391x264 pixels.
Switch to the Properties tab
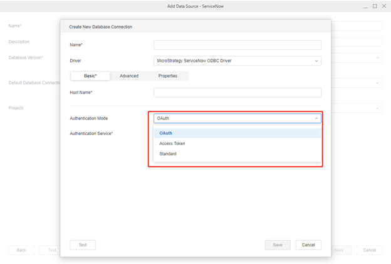point(168,76)
